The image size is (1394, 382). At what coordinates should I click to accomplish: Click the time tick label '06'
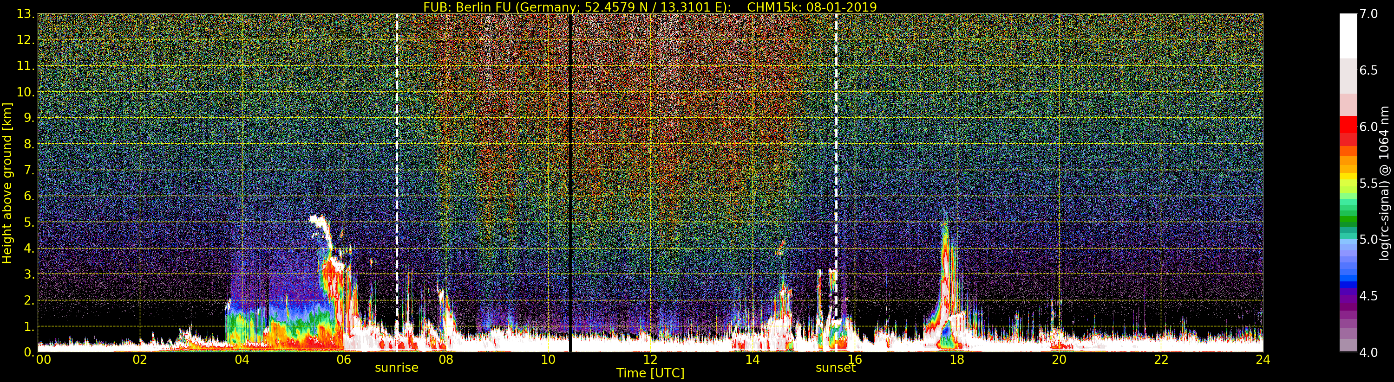pyautogui.click(x=344, y=359)
